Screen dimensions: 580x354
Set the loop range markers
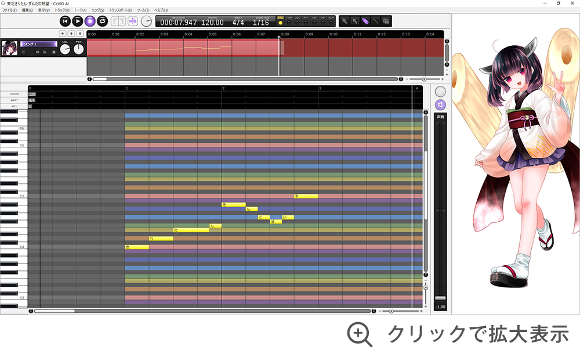118,21
